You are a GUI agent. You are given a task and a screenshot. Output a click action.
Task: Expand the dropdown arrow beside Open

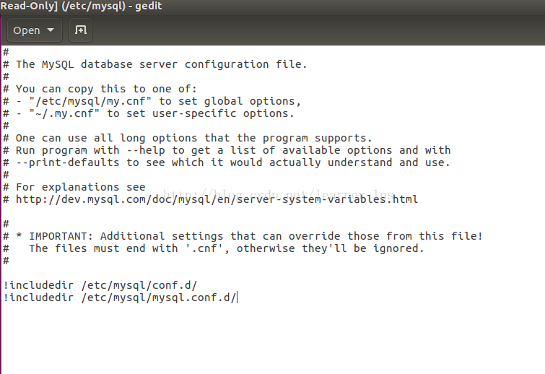coord(51,30)
